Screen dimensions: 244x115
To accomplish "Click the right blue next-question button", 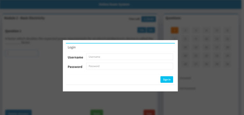I will click(x=151, y=30).
